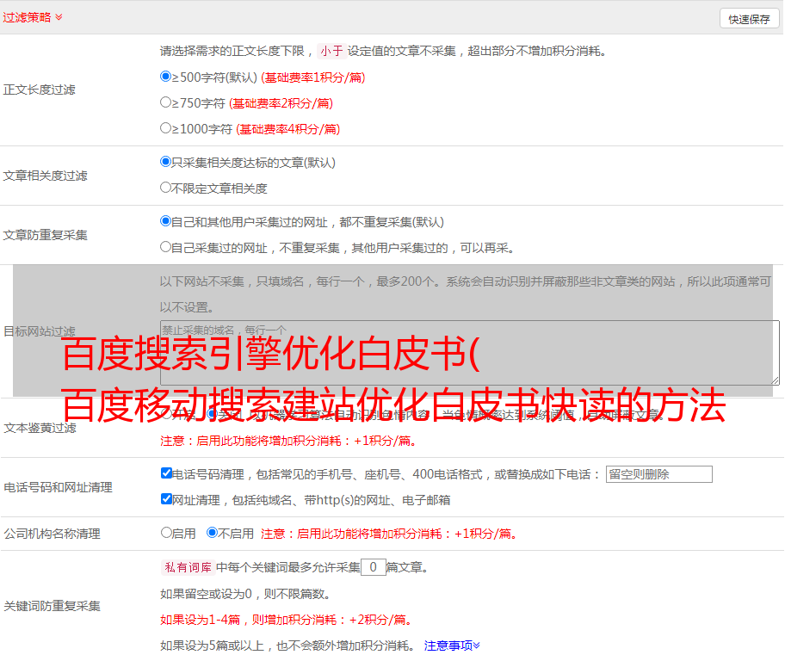Select 不启用 for 公司机构名称清理
Screen dimensions: 785x661
click(213, 533)
